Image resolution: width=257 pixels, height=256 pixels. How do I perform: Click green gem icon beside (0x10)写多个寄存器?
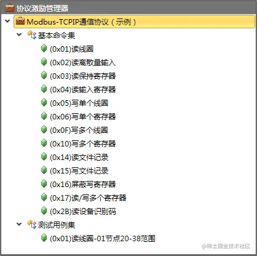point(44,143)
